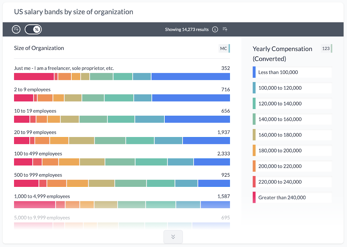Toggle the percentage display switch

point(33,29)
